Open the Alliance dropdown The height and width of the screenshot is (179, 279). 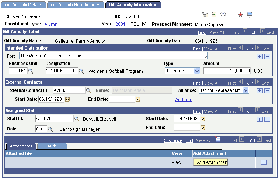[224, 90]
